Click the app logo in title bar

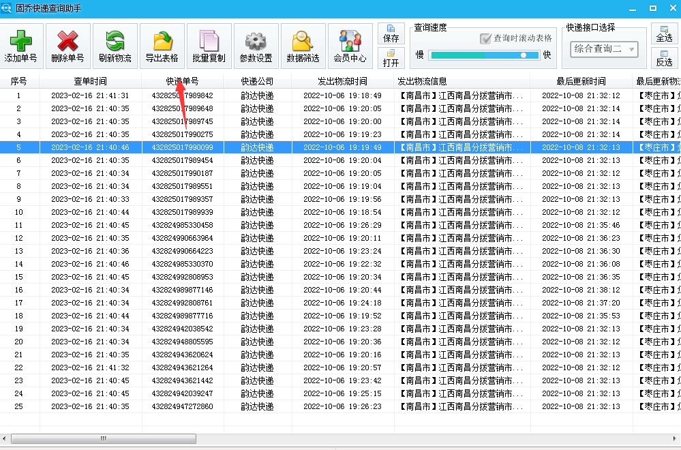(6, 7)
